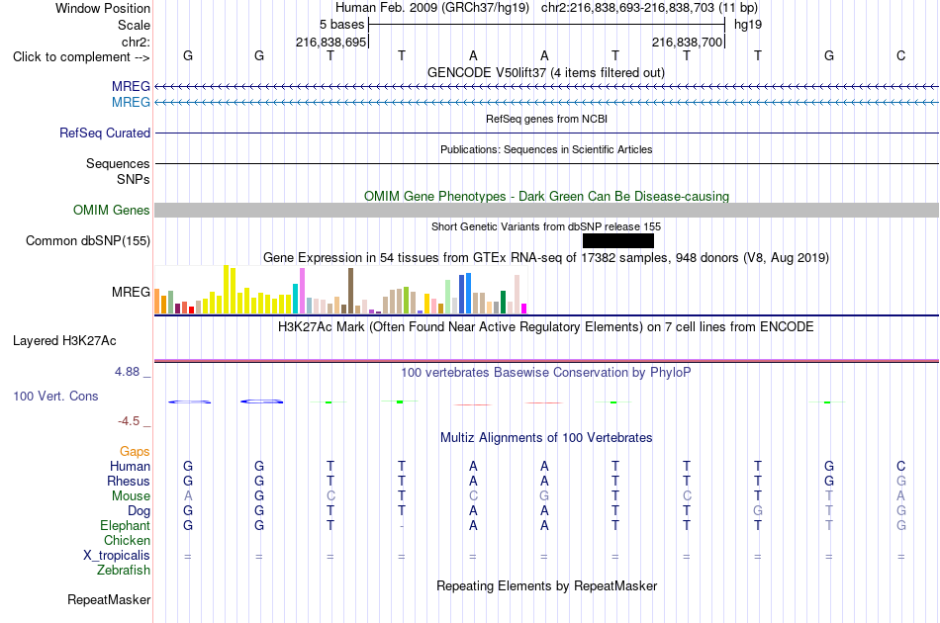Select the 'X_tropicalis' species row label
The image size is (940, 623).
(x=117, y=556)
